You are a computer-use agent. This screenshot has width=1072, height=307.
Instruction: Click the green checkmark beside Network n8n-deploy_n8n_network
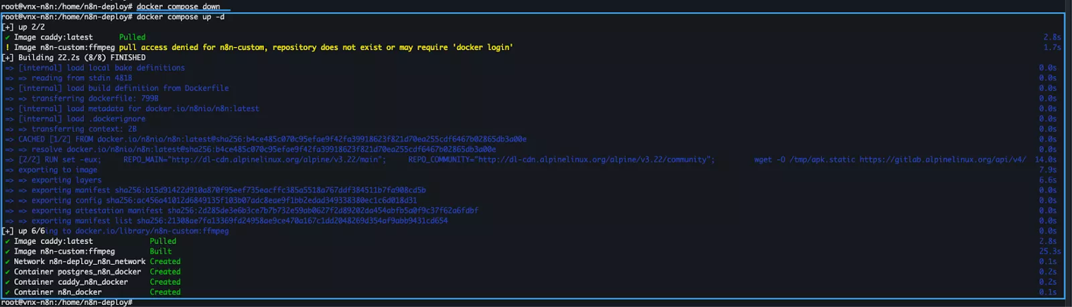[7, 262]
